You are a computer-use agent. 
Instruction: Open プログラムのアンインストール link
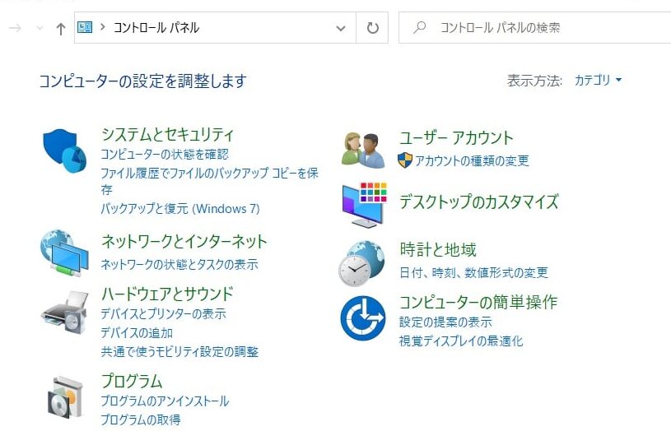point(165,401)
